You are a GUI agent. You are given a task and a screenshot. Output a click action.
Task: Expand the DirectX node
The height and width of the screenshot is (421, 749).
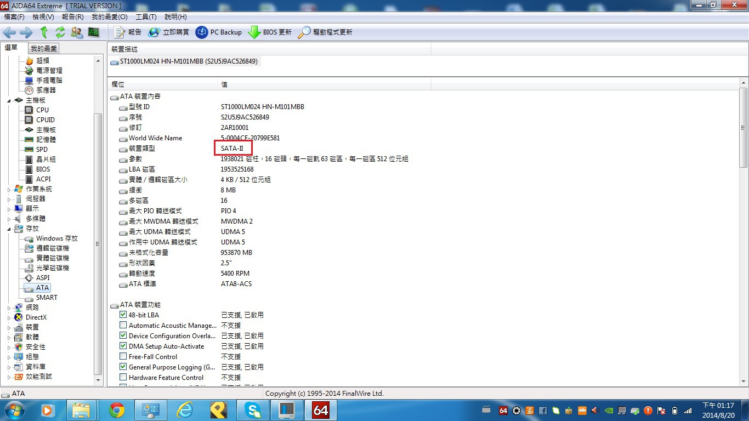pyautogui.click(x=9, y=317)
